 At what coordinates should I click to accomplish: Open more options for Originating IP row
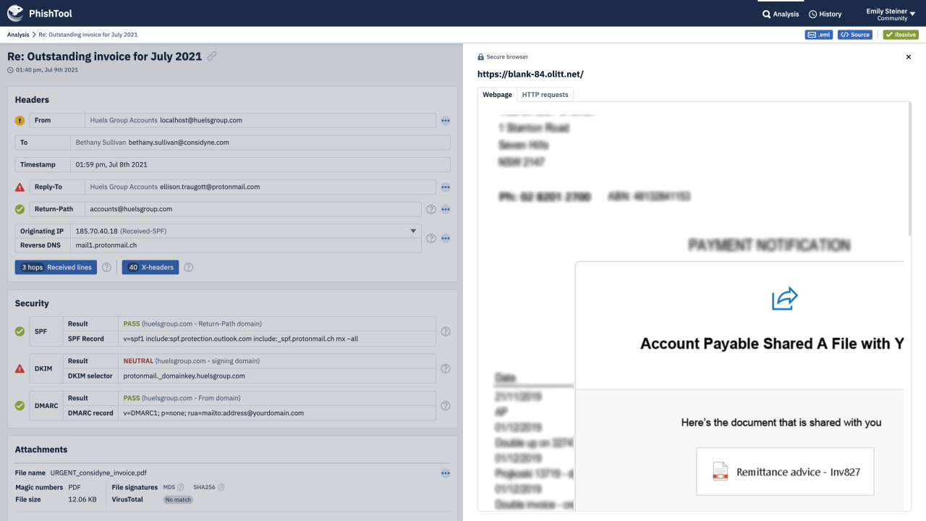pyautogui.click(x=446, y=238)
